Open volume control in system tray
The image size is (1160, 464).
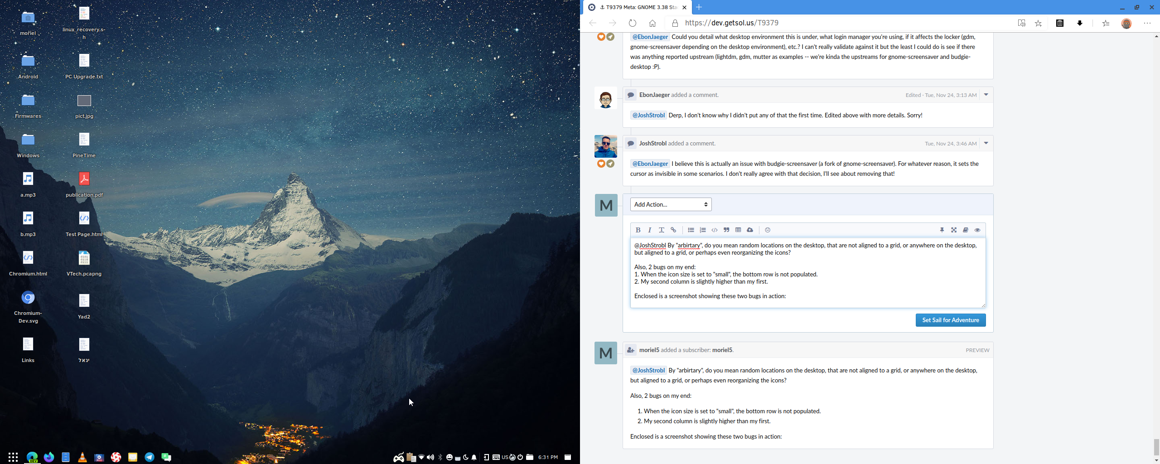click(x=430, y=457)
